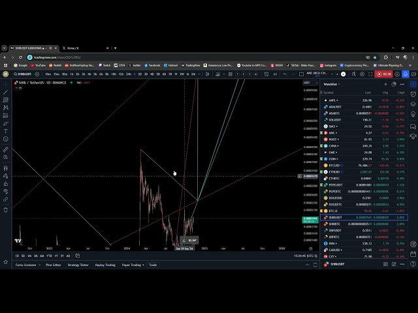Select the Ruler measure tool
Screen dimensions: 418x313
pos(6,149)
